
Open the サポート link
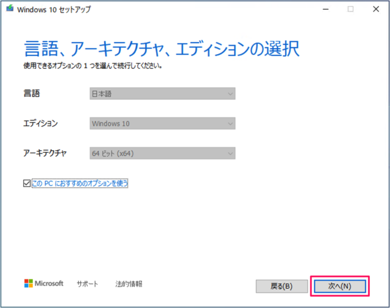pyautogui.click(x=87, y=284)
